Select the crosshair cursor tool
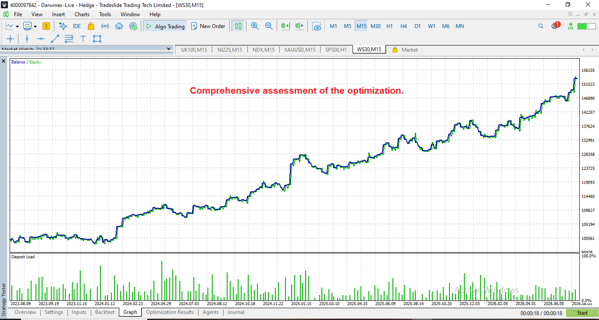599x320 pixels. (x=11, y=39)
